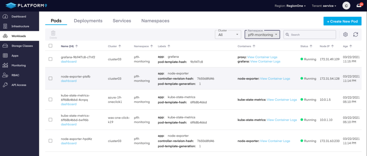Expand the Tenant service selector
Viewport: 367px width, 156px height.
(324, 6)
